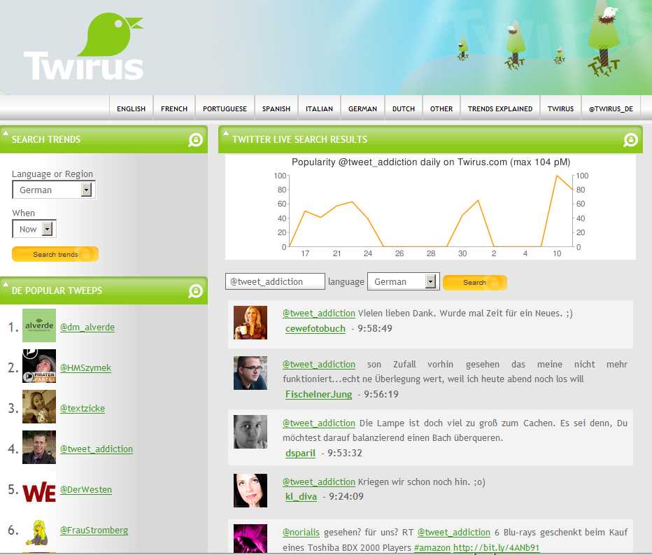Open the @DerWesten profile link
This screenshot has width=652, height=555.
[86, 490]
